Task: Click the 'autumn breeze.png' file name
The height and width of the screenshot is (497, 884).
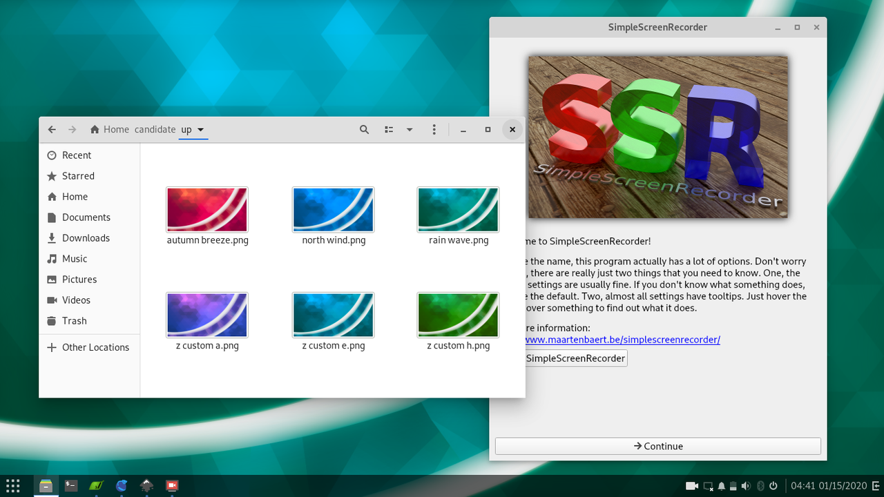Action: (x=207, y=240)
